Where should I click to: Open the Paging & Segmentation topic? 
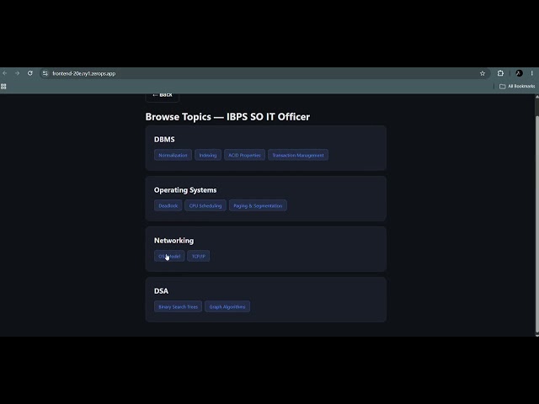click(x=258, y=205)
